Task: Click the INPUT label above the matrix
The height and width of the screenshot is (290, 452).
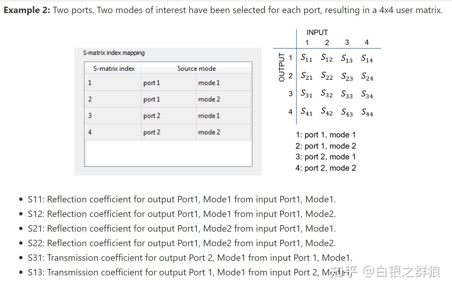Action: [x=317, y=32]
